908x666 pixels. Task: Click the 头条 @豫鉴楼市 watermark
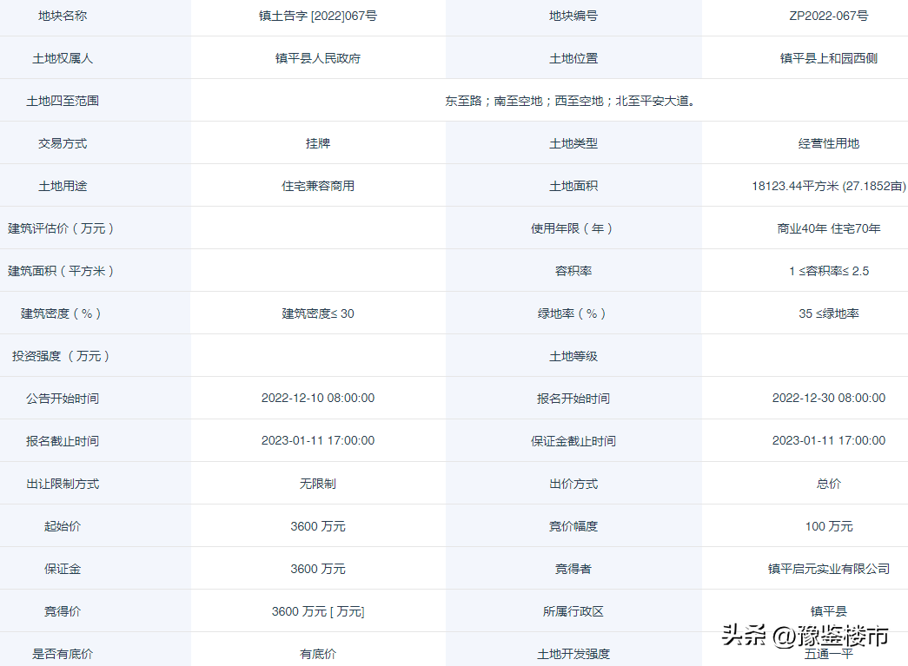(x=805, y=636)
